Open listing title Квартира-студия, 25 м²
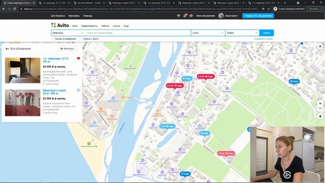The width and height of the screenshot is (325, 183). tap(54, 92)
